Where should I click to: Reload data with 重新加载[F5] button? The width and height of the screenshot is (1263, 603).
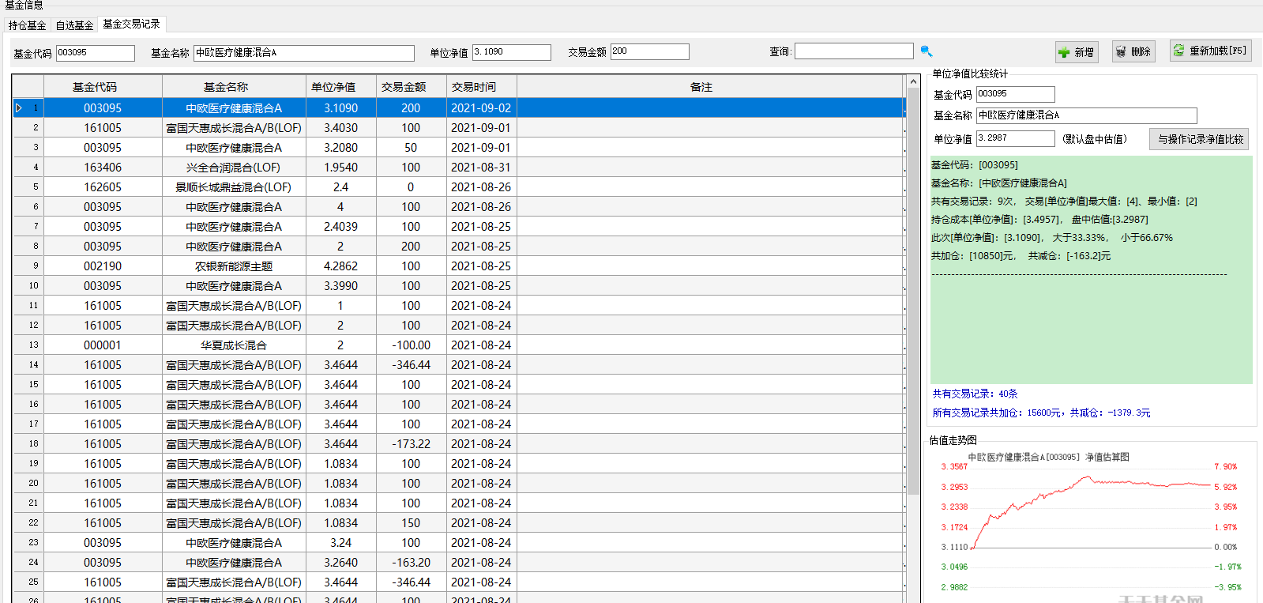1210,51
